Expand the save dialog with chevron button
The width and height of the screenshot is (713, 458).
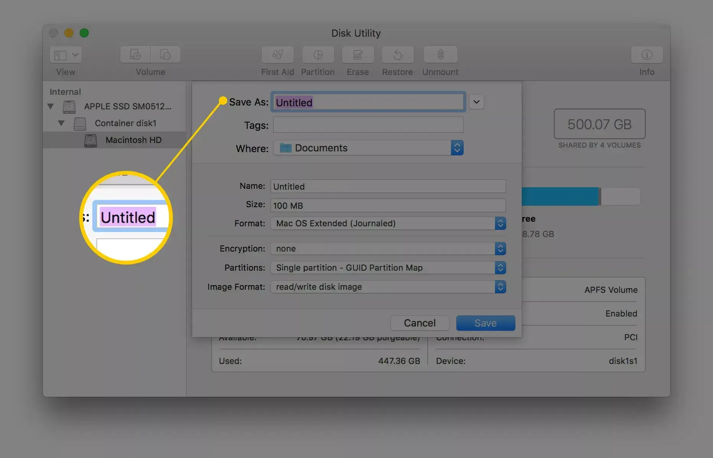pyautogui.click(x=476, y=102)
